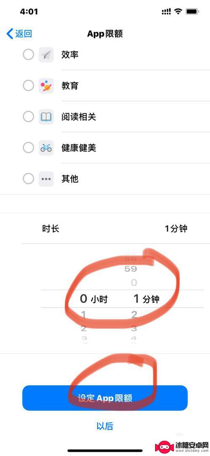
Task: Open the 健康健美 category row label
Action: click(x=79, y=148)
